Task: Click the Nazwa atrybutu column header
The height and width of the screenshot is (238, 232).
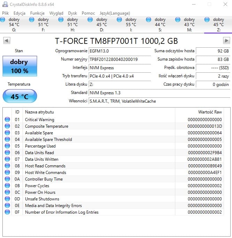Action: [99, 112]
